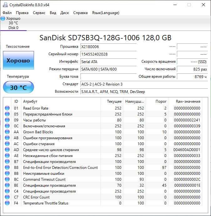This screenshot has width=211, height=216.
Task: Click the Текущее column header
Action: point(112,101)
